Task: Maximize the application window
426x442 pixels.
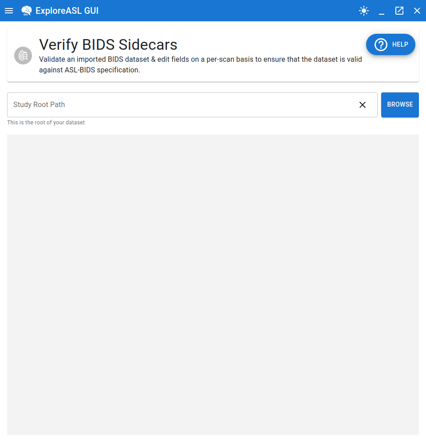Action: [399, 11]
